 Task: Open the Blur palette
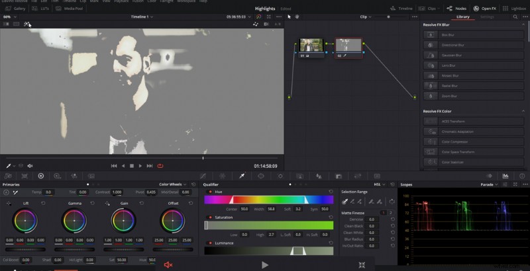[319, 176]
